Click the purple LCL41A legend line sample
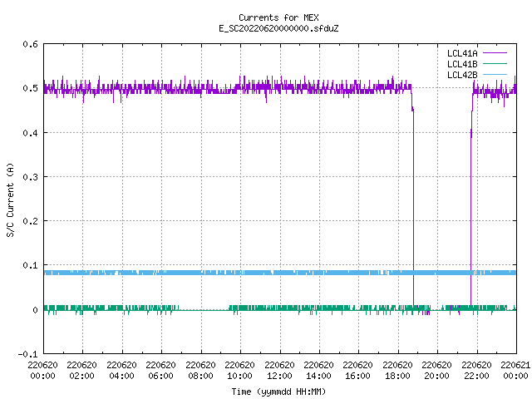 coord(495,53)
